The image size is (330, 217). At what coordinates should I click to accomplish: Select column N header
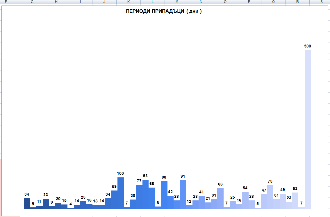click(201, 2)
